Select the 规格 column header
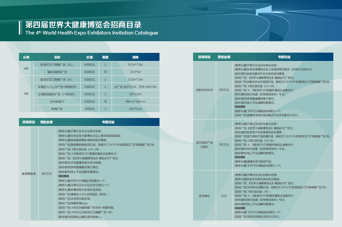 (135, 57)
